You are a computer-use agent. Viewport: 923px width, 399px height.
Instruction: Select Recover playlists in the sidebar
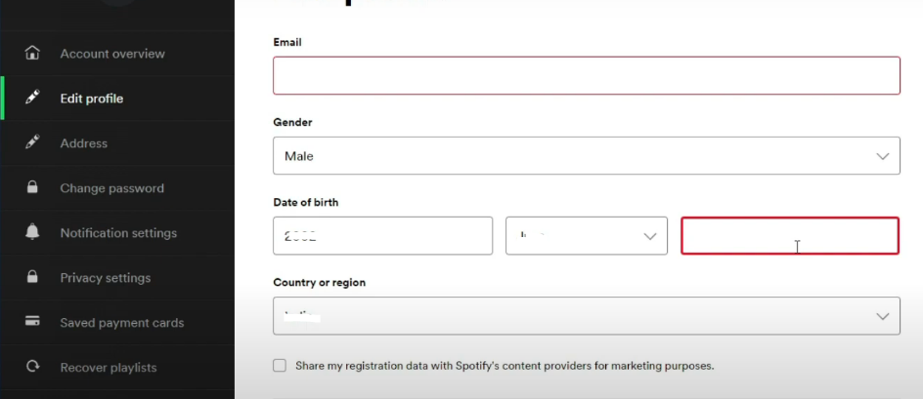coord(109,367)
